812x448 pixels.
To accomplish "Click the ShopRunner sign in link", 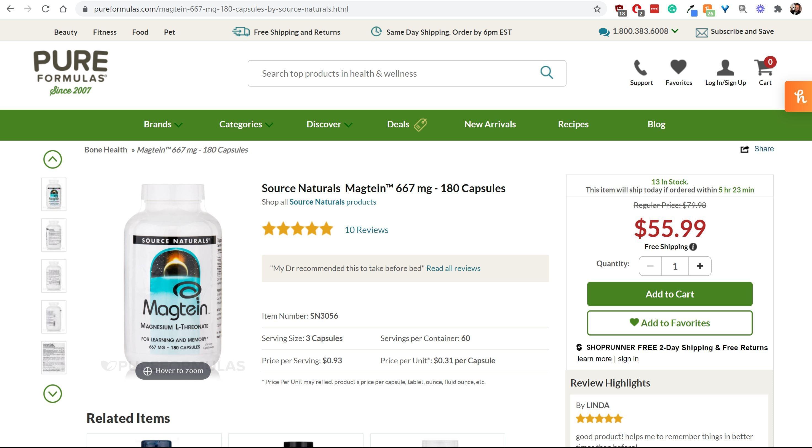I will click(628, 359).
